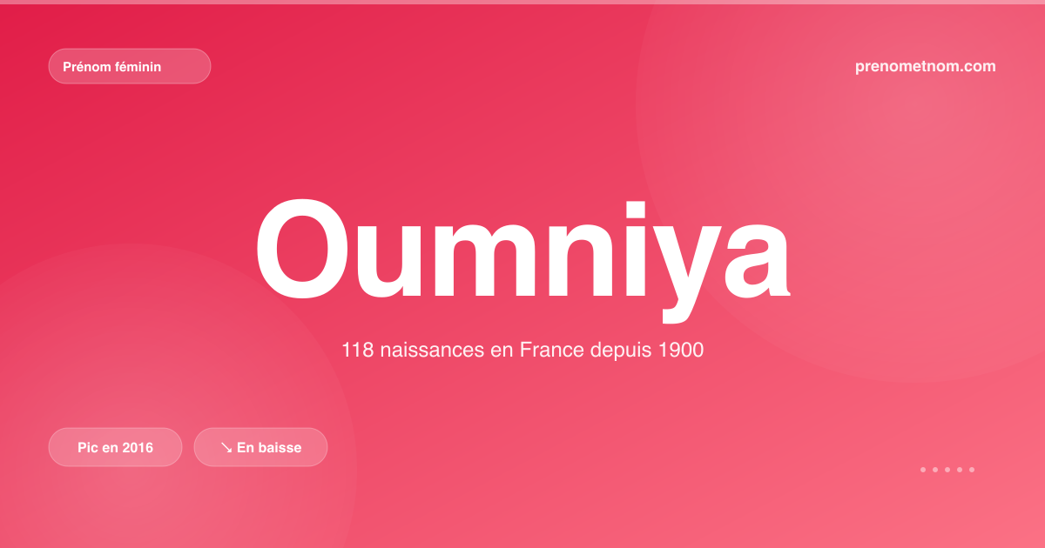Click the "118 naissances en France depuis 1900" text
Screen dimensions: 1045x548
pyautogui.click(x=522, y=351)
